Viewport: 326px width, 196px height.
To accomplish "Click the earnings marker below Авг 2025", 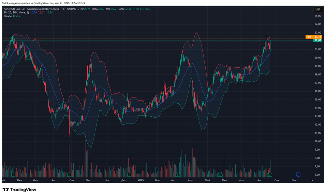I will tap(270, 175).
